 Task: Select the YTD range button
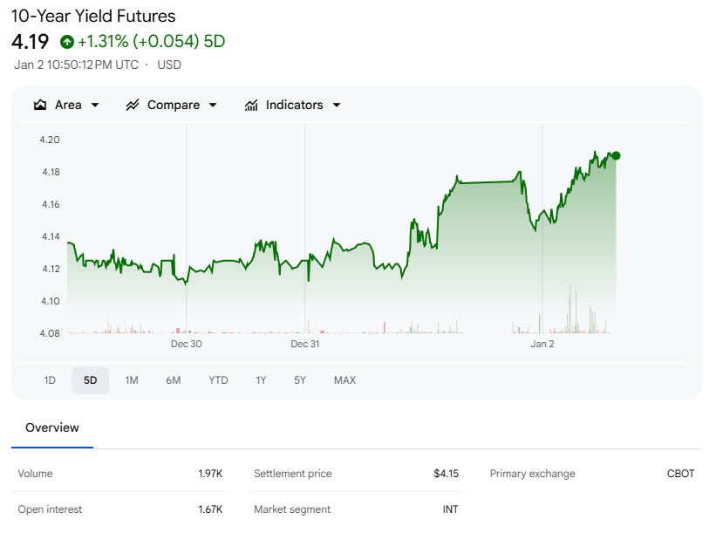tap(218, 380)
